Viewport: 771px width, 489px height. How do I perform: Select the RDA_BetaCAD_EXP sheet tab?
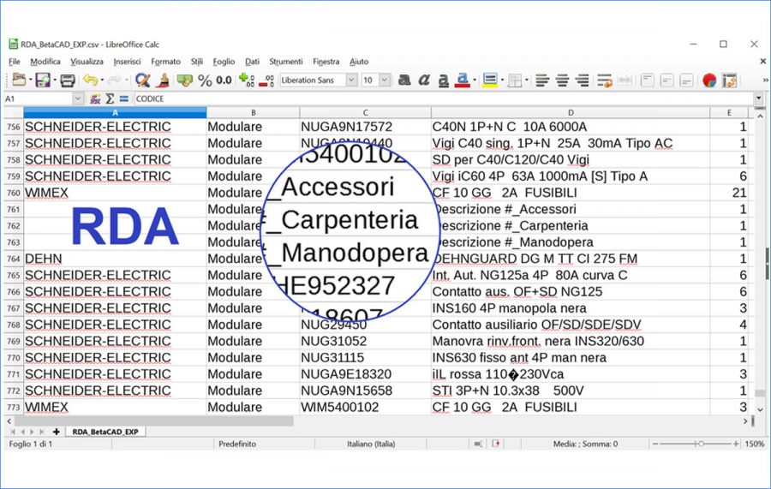(105, 432)
